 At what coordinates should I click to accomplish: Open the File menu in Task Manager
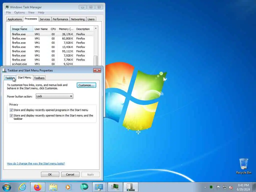click(8, 12)
